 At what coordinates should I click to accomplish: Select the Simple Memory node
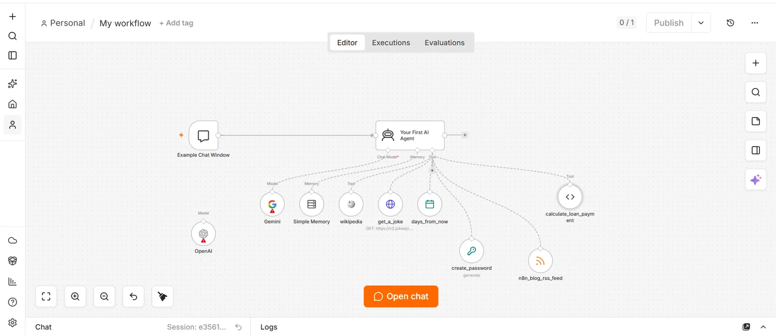click(311, 204)
